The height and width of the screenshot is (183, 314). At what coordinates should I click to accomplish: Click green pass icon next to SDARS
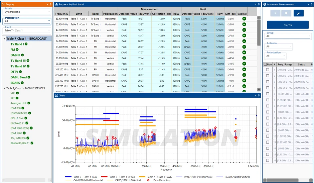coord(22,83)
